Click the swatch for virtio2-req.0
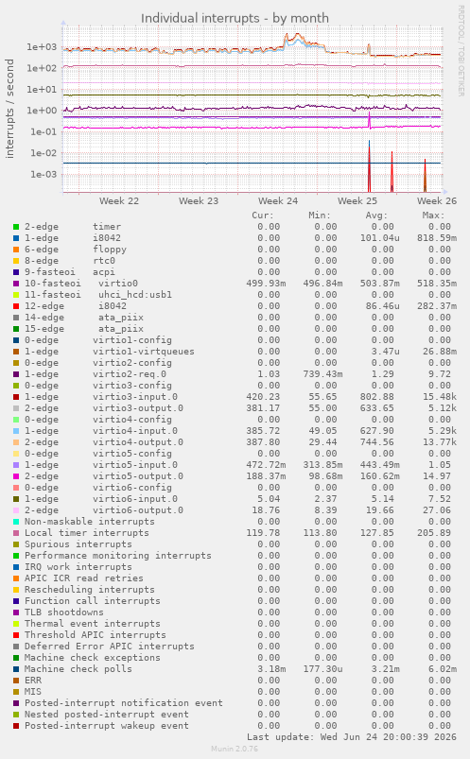The width and height of the screenshot is (470, 759). [x=16, y=374]
